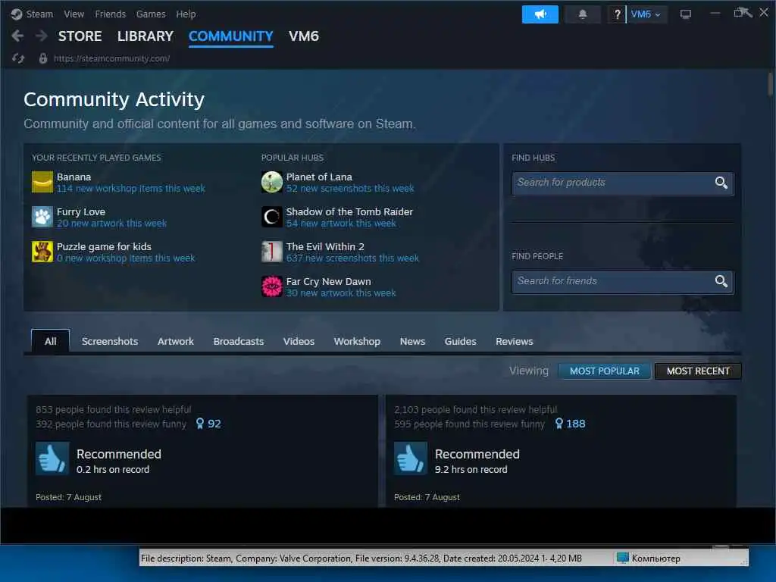Click the thumbs-up on the 9.2 hrs review
The height and width of the screenshot is (582, 776).
[x=410, y=458]
